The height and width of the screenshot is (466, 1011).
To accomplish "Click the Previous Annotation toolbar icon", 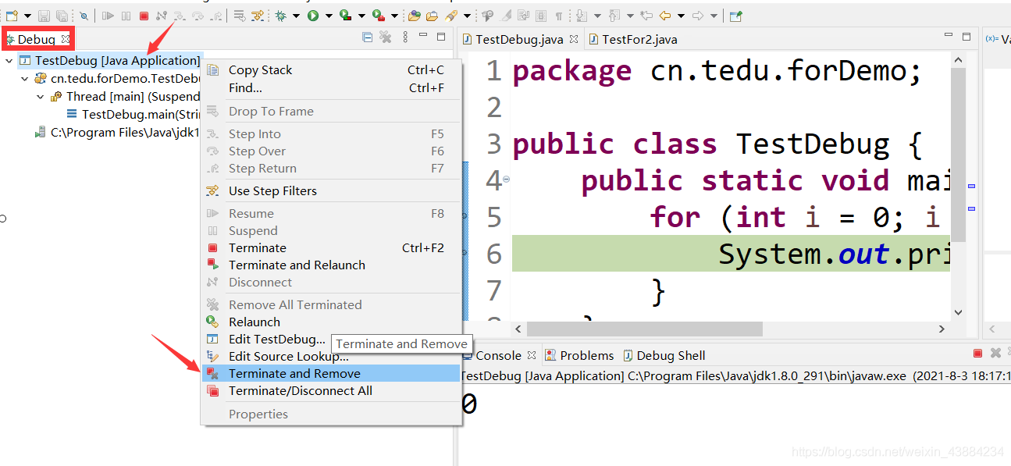I will (x=614, y=16).
